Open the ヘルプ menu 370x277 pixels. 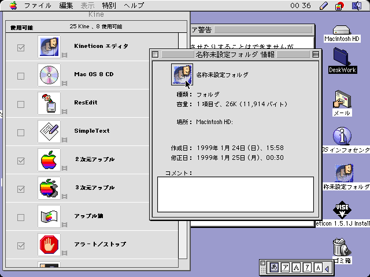click(x=134, y=5)
